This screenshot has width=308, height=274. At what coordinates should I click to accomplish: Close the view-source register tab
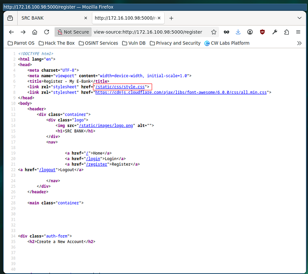(x=159, y=18)
